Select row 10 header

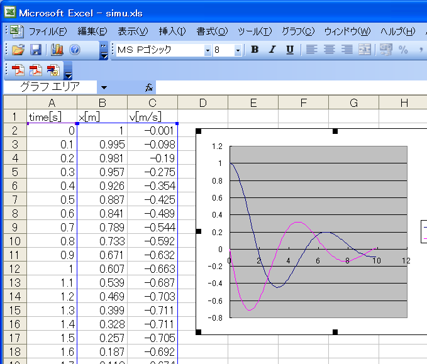click(15, 241)
